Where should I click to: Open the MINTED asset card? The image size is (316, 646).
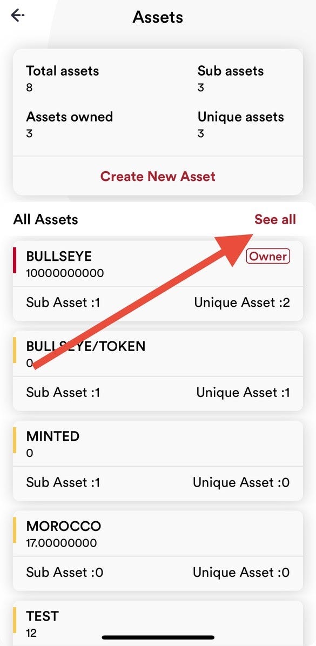pos(158,460)
